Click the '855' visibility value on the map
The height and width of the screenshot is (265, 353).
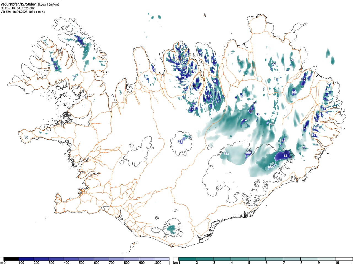(x=271, y=167)
